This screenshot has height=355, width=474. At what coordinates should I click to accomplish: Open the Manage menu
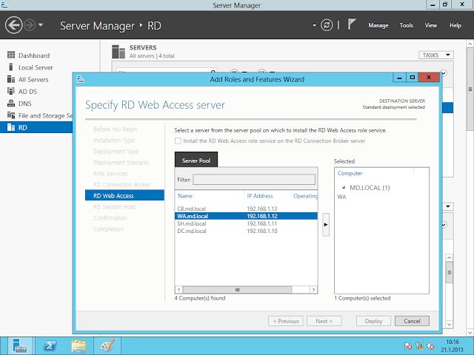[378, 25]
